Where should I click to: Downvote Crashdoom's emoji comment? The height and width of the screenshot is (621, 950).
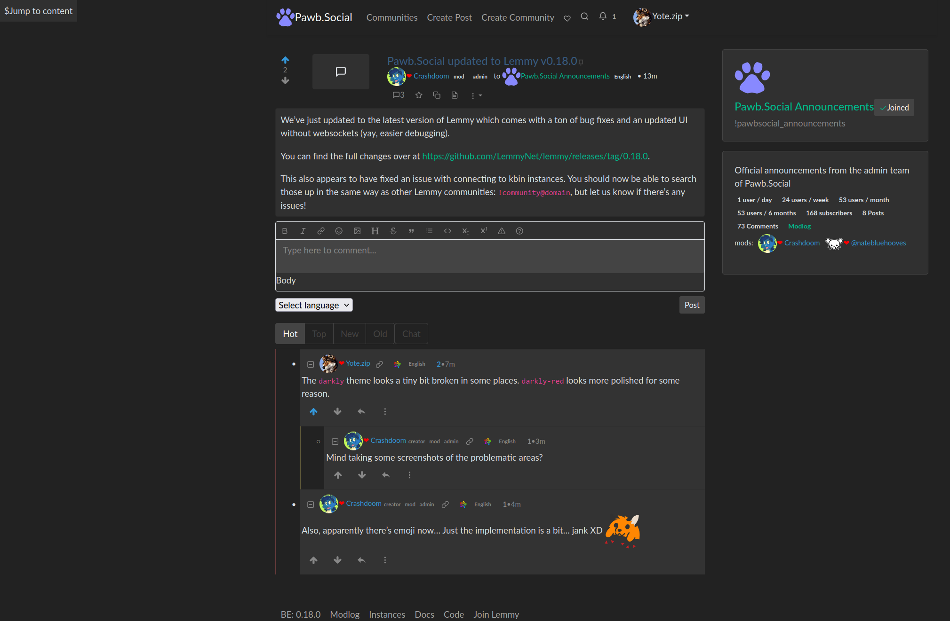[x=337, y=560]
